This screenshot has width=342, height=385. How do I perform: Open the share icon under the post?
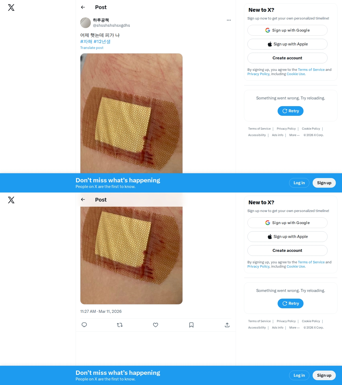point(227,325)
